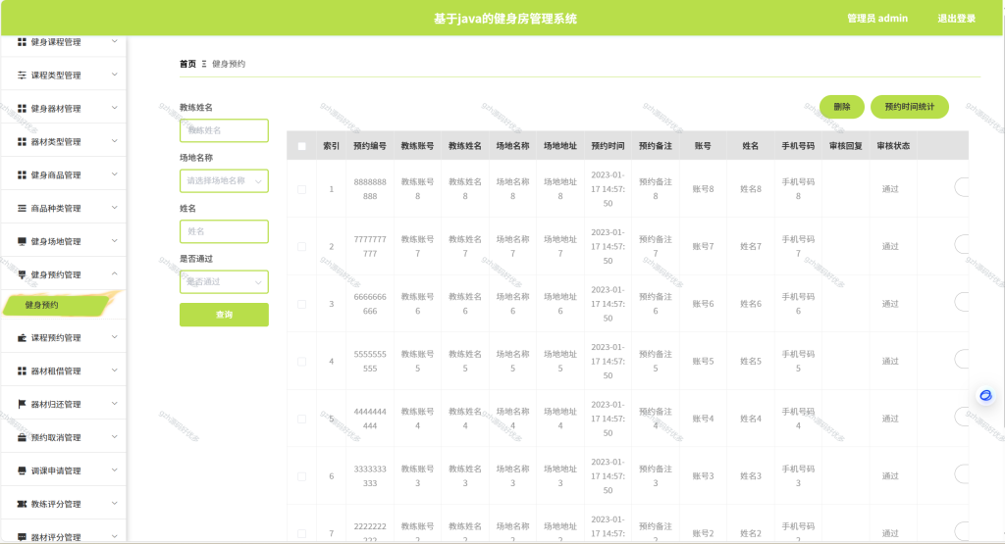Image resolution: width=1005 pixels, height=544 pixels.
Task: Click the 删除 button
Action: coord(841,107)
